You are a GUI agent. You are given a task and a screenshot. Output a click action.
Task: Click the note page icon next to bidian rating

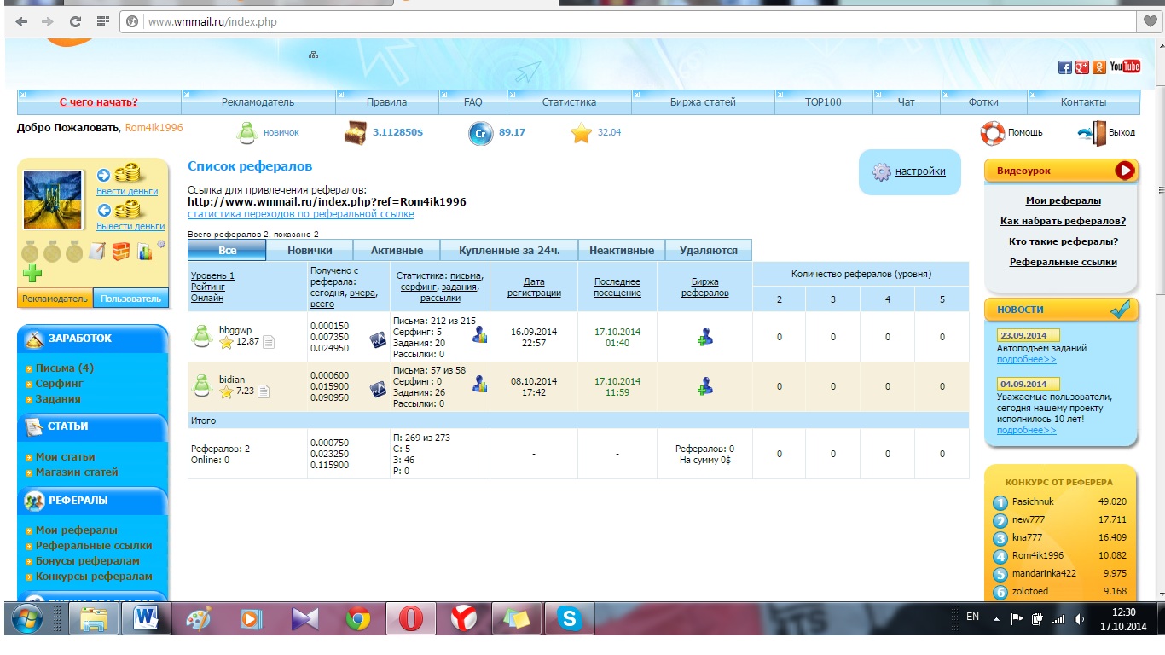pos(264,391)
